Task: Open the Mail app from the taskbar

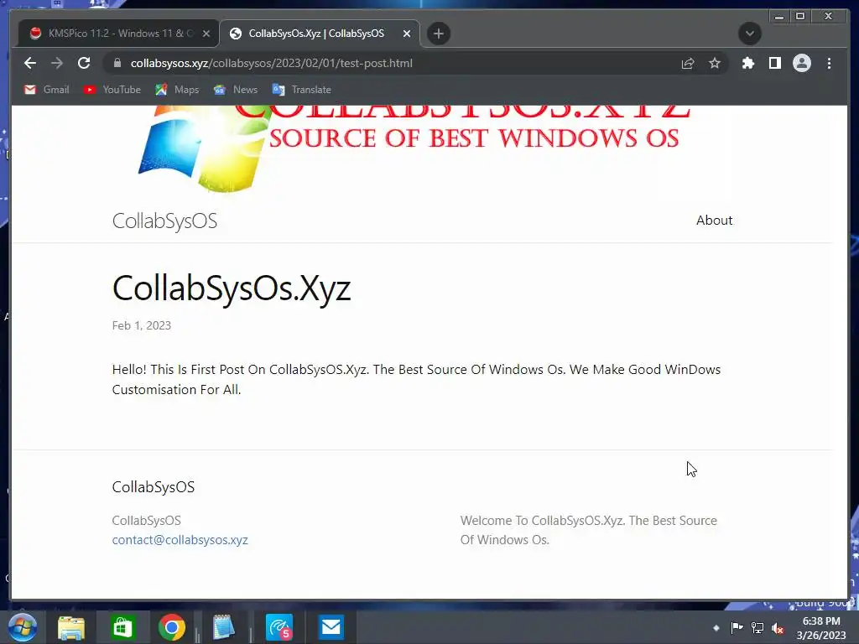Action: coord(331,627)
